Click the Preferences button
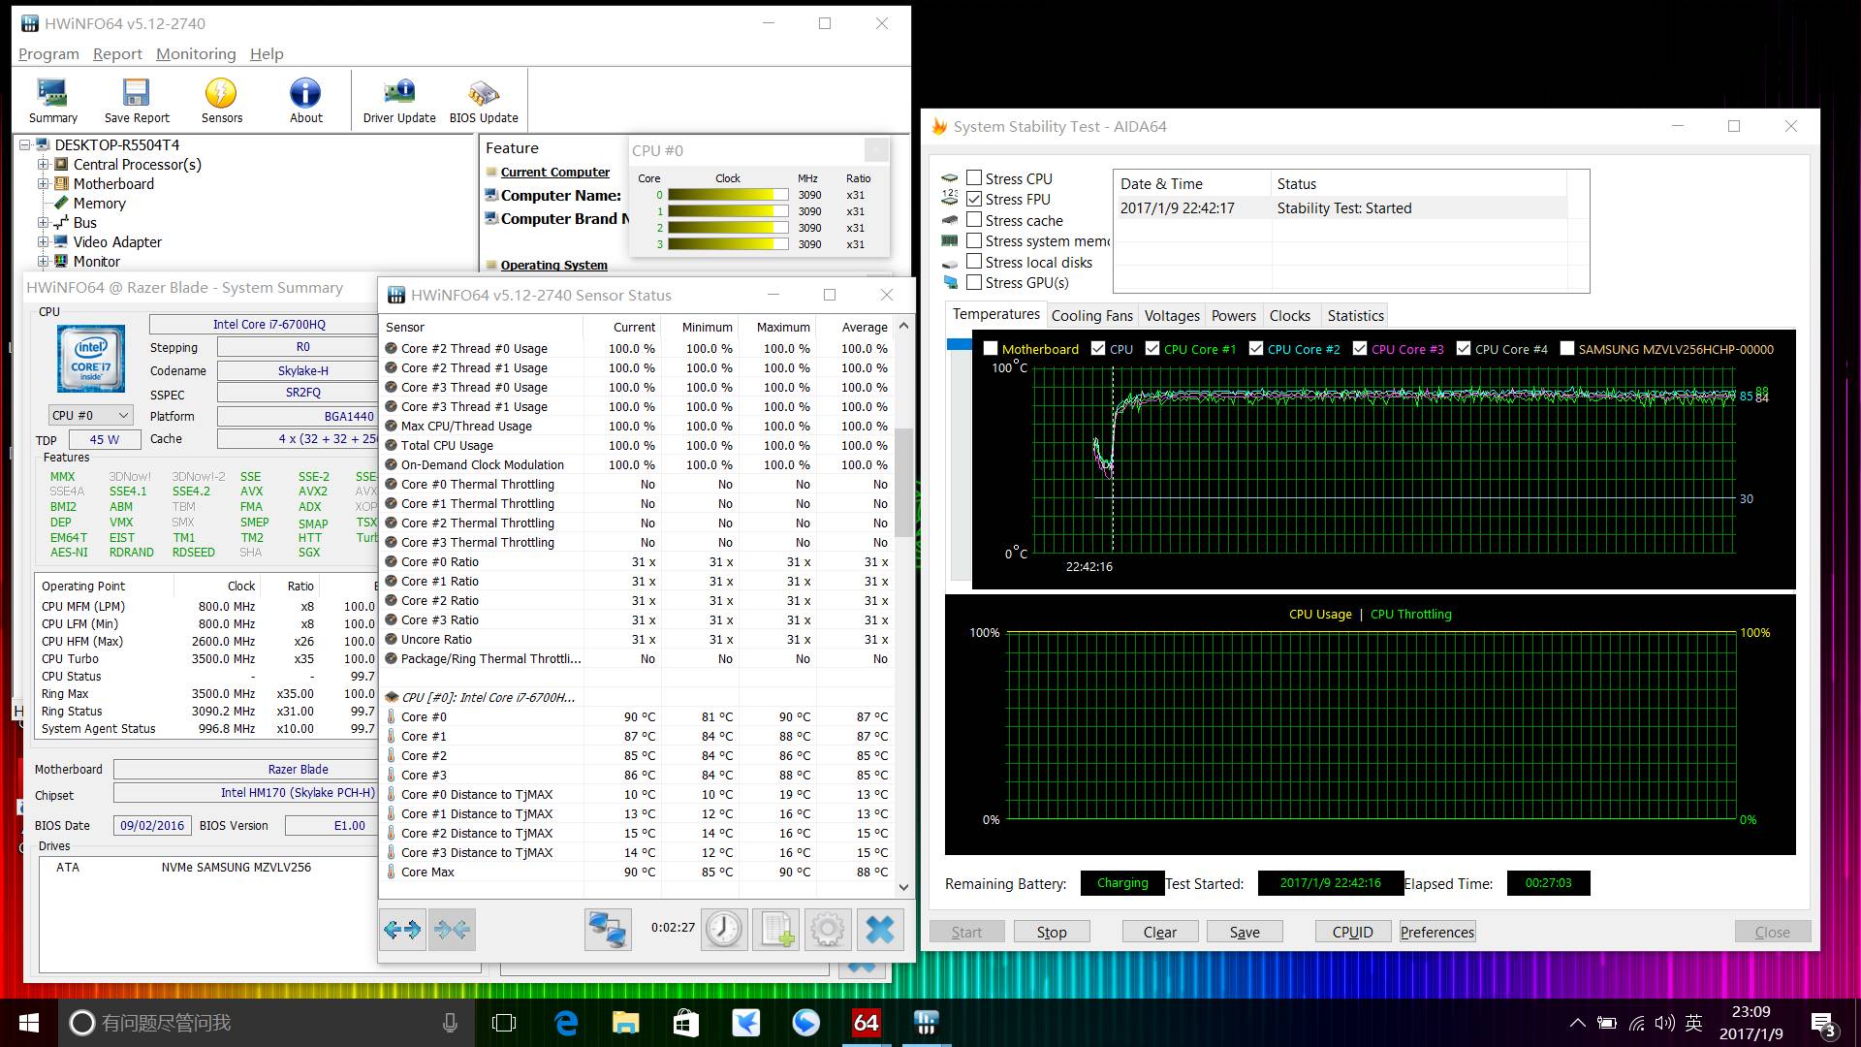The image size is (1861, 1047). tap(1436, 932)
